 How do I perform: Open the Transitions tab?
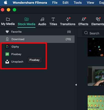[68, 22]
